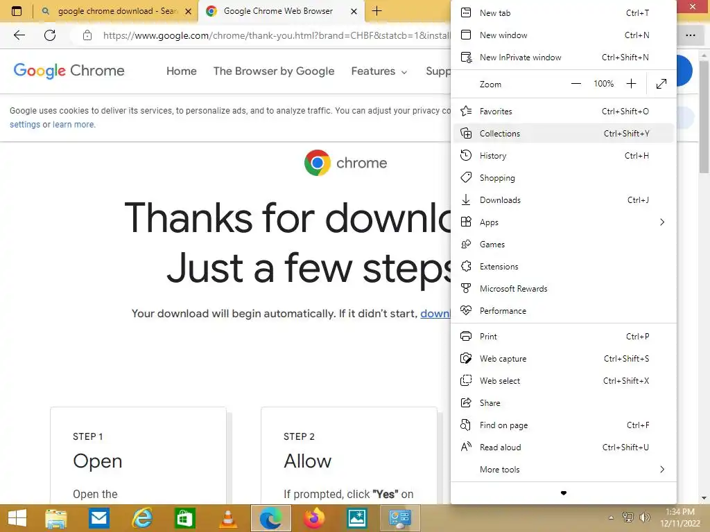Screen dimensions: 710x532
Task: Open the tab actions menu icon
Action: point(17,11)
